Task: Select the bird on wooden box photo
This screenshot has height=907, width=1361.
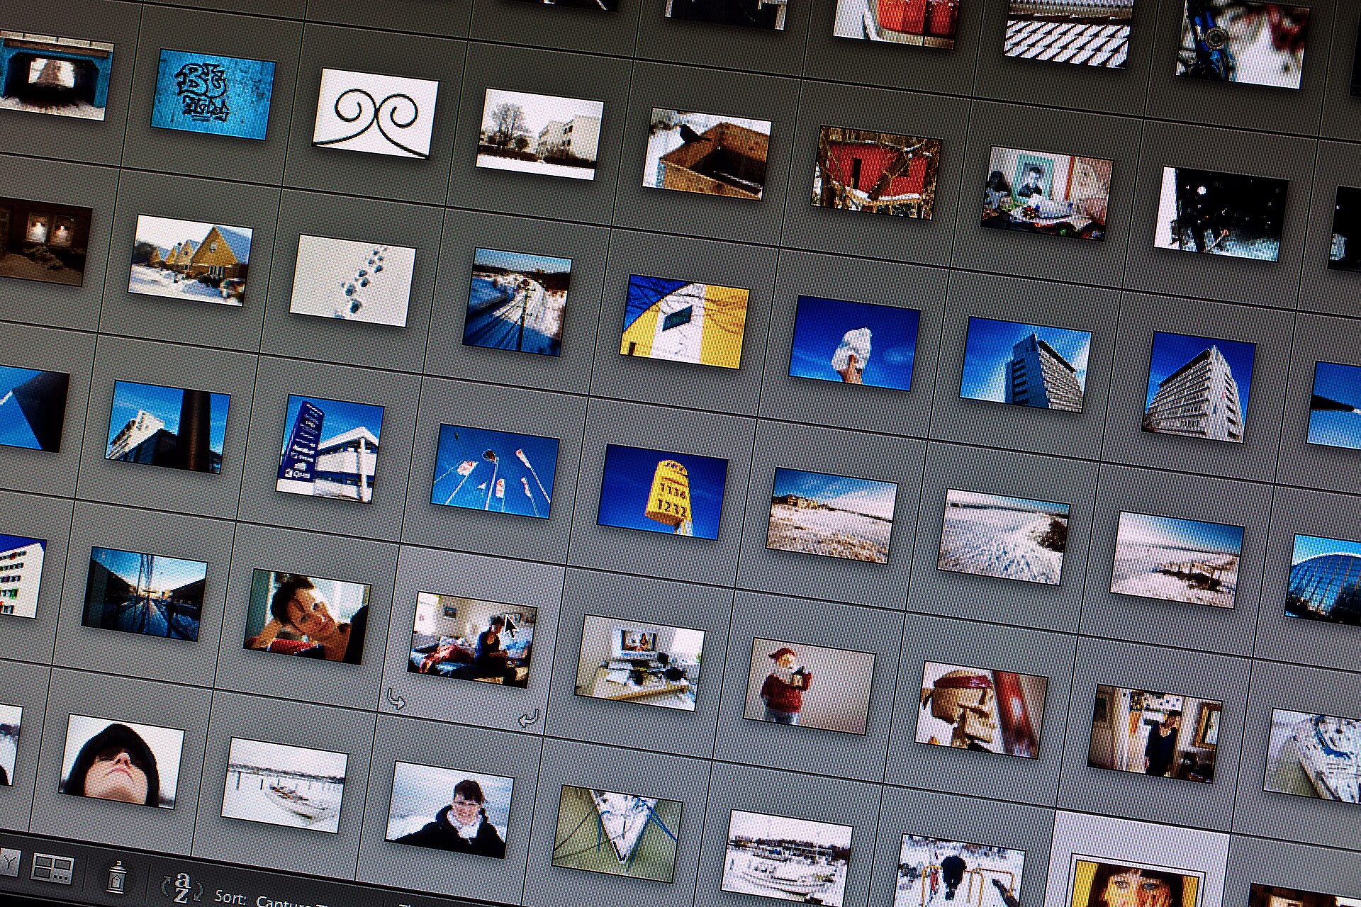Action: [x=707, y=154]
